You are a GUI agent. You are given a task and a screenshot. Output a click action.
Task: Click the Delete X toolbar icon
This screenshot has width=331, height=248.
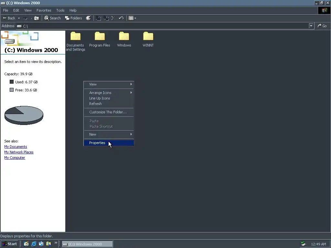(x=113, y=18)
